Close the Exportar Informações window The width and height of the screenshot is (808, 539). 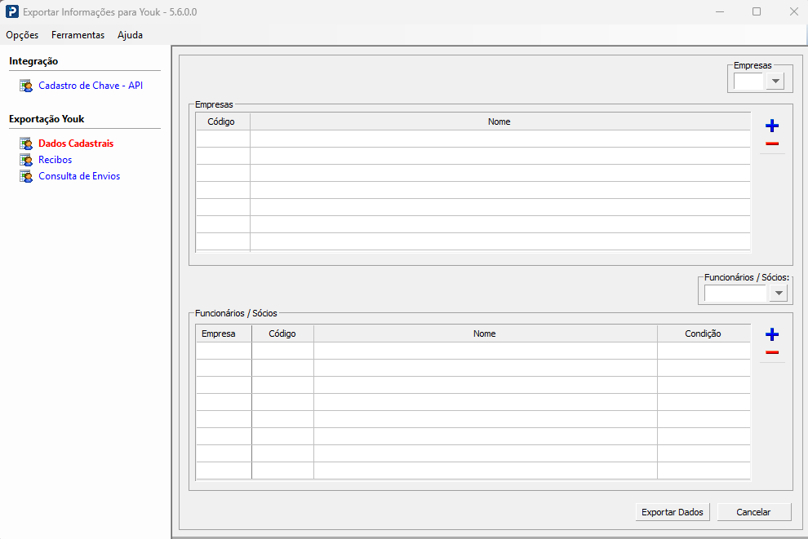pyautogui.click(x=793, y=11)
